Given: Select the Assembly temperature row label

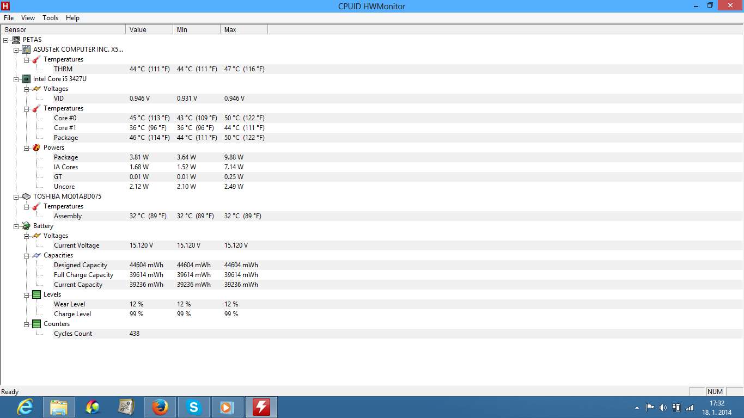Looking at the screenshot, I should 68,216.
